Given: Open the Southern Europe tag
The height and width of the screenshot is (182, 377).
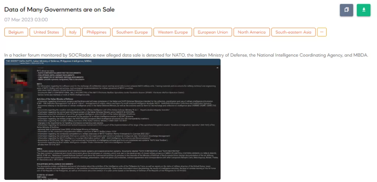Looking at the screenshot, I should point(132,32).
